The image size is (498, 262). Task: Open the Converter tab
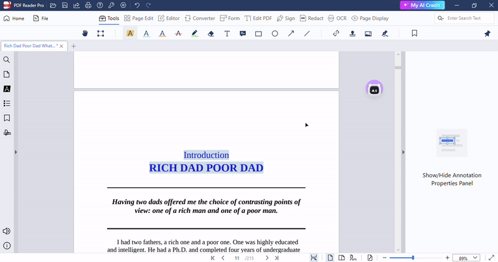click(x=200, y=19)
